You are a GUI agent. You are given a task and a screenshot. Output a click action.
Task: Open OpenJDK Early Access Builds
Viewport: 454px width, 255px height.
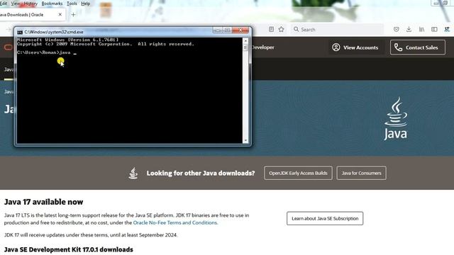click(298, 173)
